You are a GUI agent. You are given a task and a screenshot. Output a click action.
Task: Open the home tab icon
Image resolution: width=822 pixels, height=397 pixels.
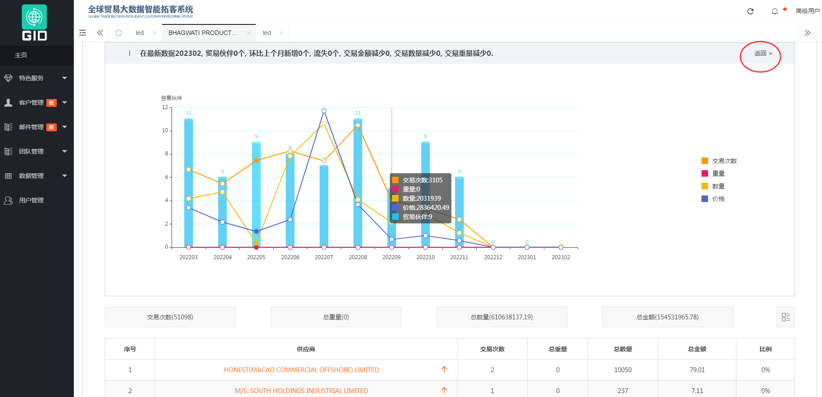pos(119,33)
